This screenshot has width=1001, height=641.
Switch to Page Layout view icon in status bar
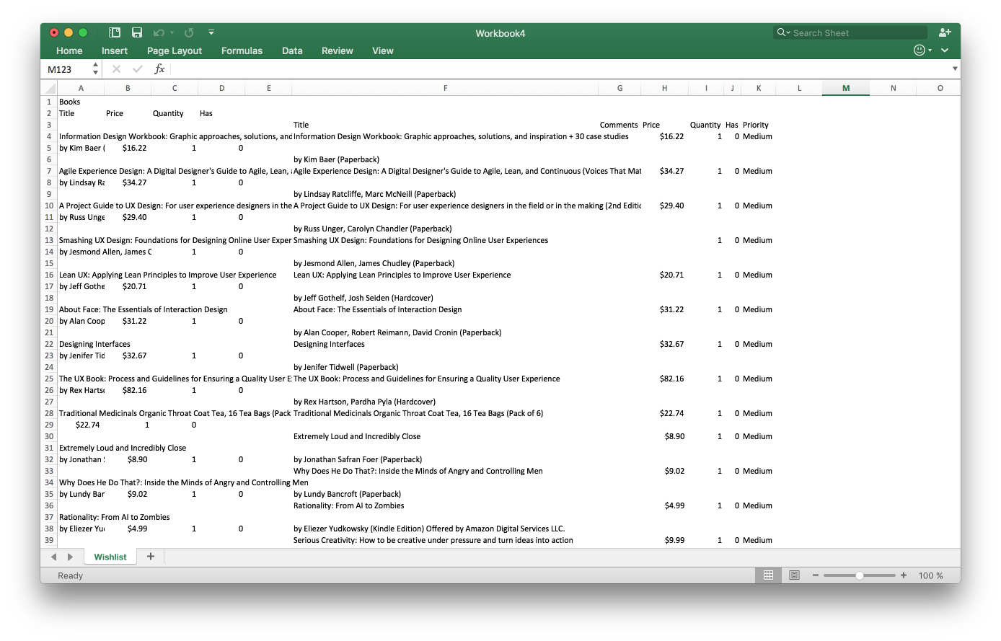pos(794,575)
